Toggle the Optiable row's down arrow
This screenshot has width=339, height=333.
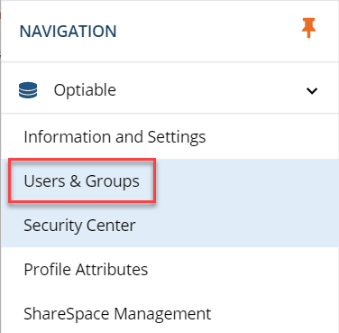[x=312, y=90]
